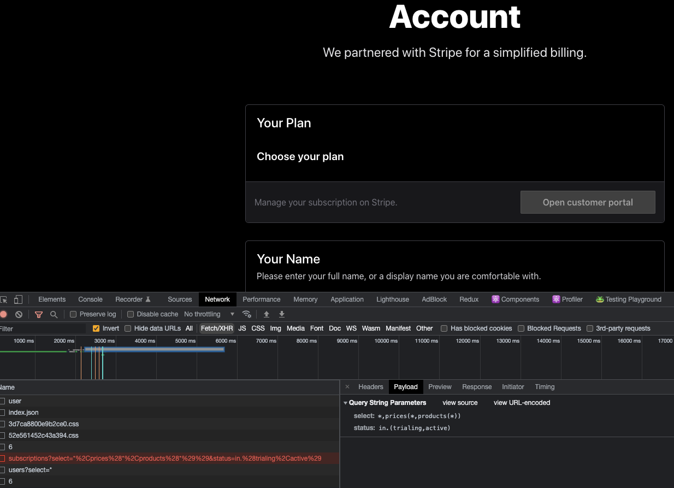Switch to the Payload tab
674x488 pixels.
tap(406, 387)
